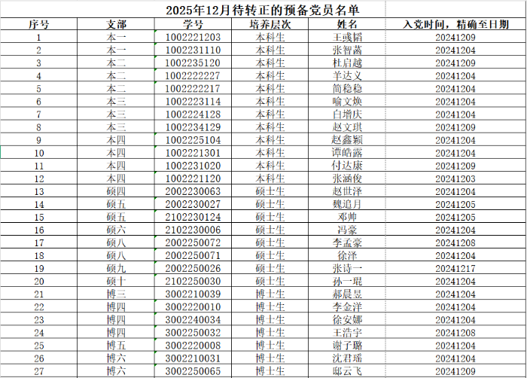Select student ID cell 1002221301
Image resolution: width=527 pixels, height=378 pixels.
tap(193, 153)
